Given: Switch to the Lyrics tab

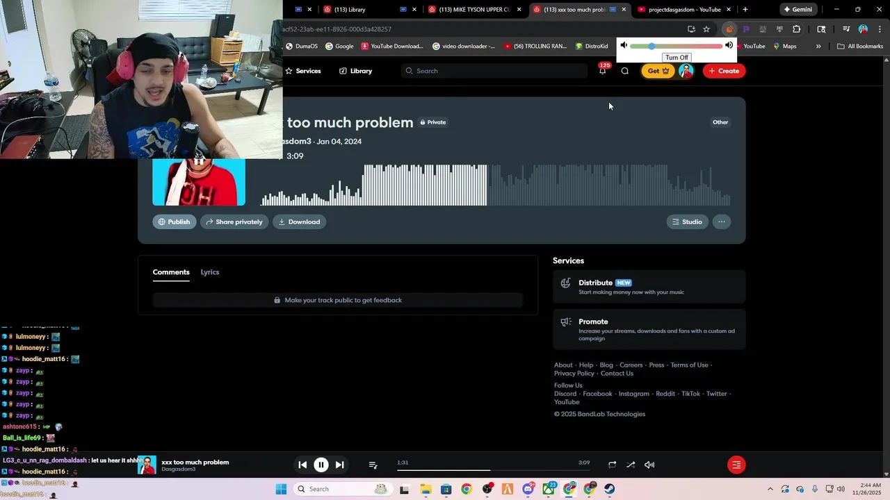Looking at the screenshot, I should pos(210,272).
